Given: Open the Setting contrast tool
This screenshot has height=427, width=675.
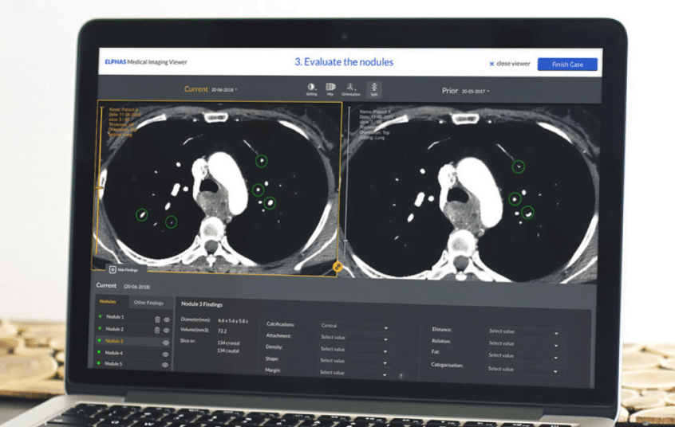Looking at the screenshot, I should click(x=311, y=89).
